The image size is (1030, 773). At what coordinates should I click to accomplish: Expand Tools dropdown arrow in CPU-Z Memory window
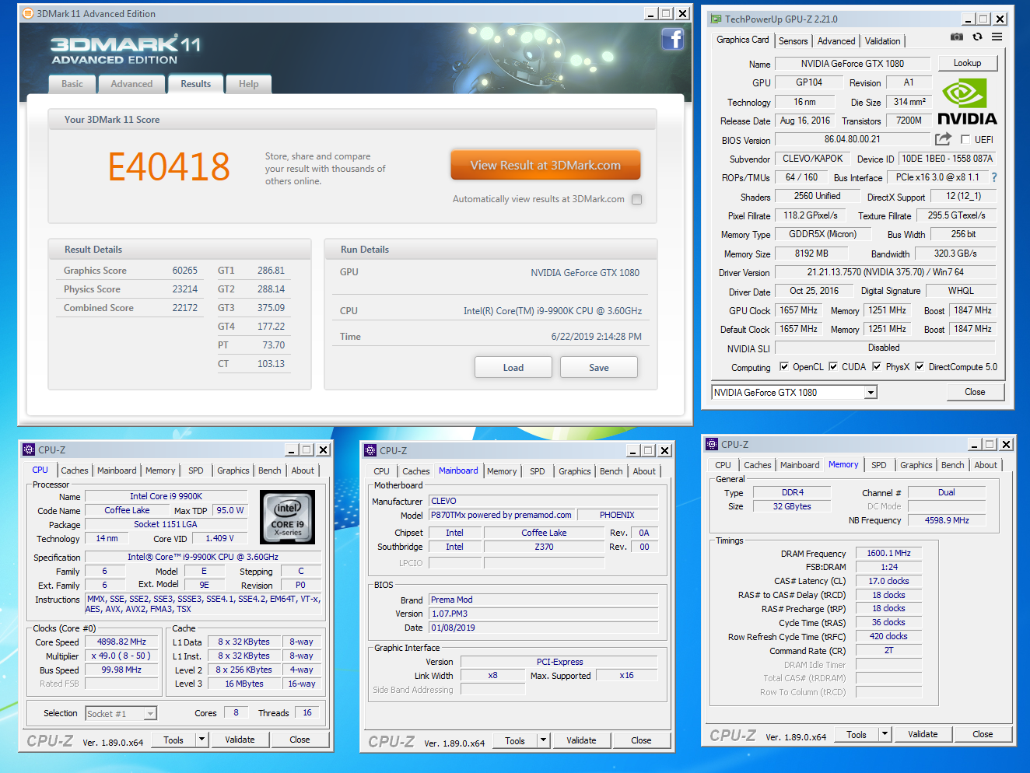(x=885, y=734)
